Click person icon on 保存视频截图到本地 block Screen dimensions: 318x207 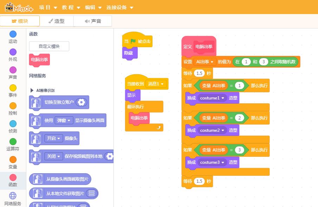pyautogui.click(x=36, y=157)
